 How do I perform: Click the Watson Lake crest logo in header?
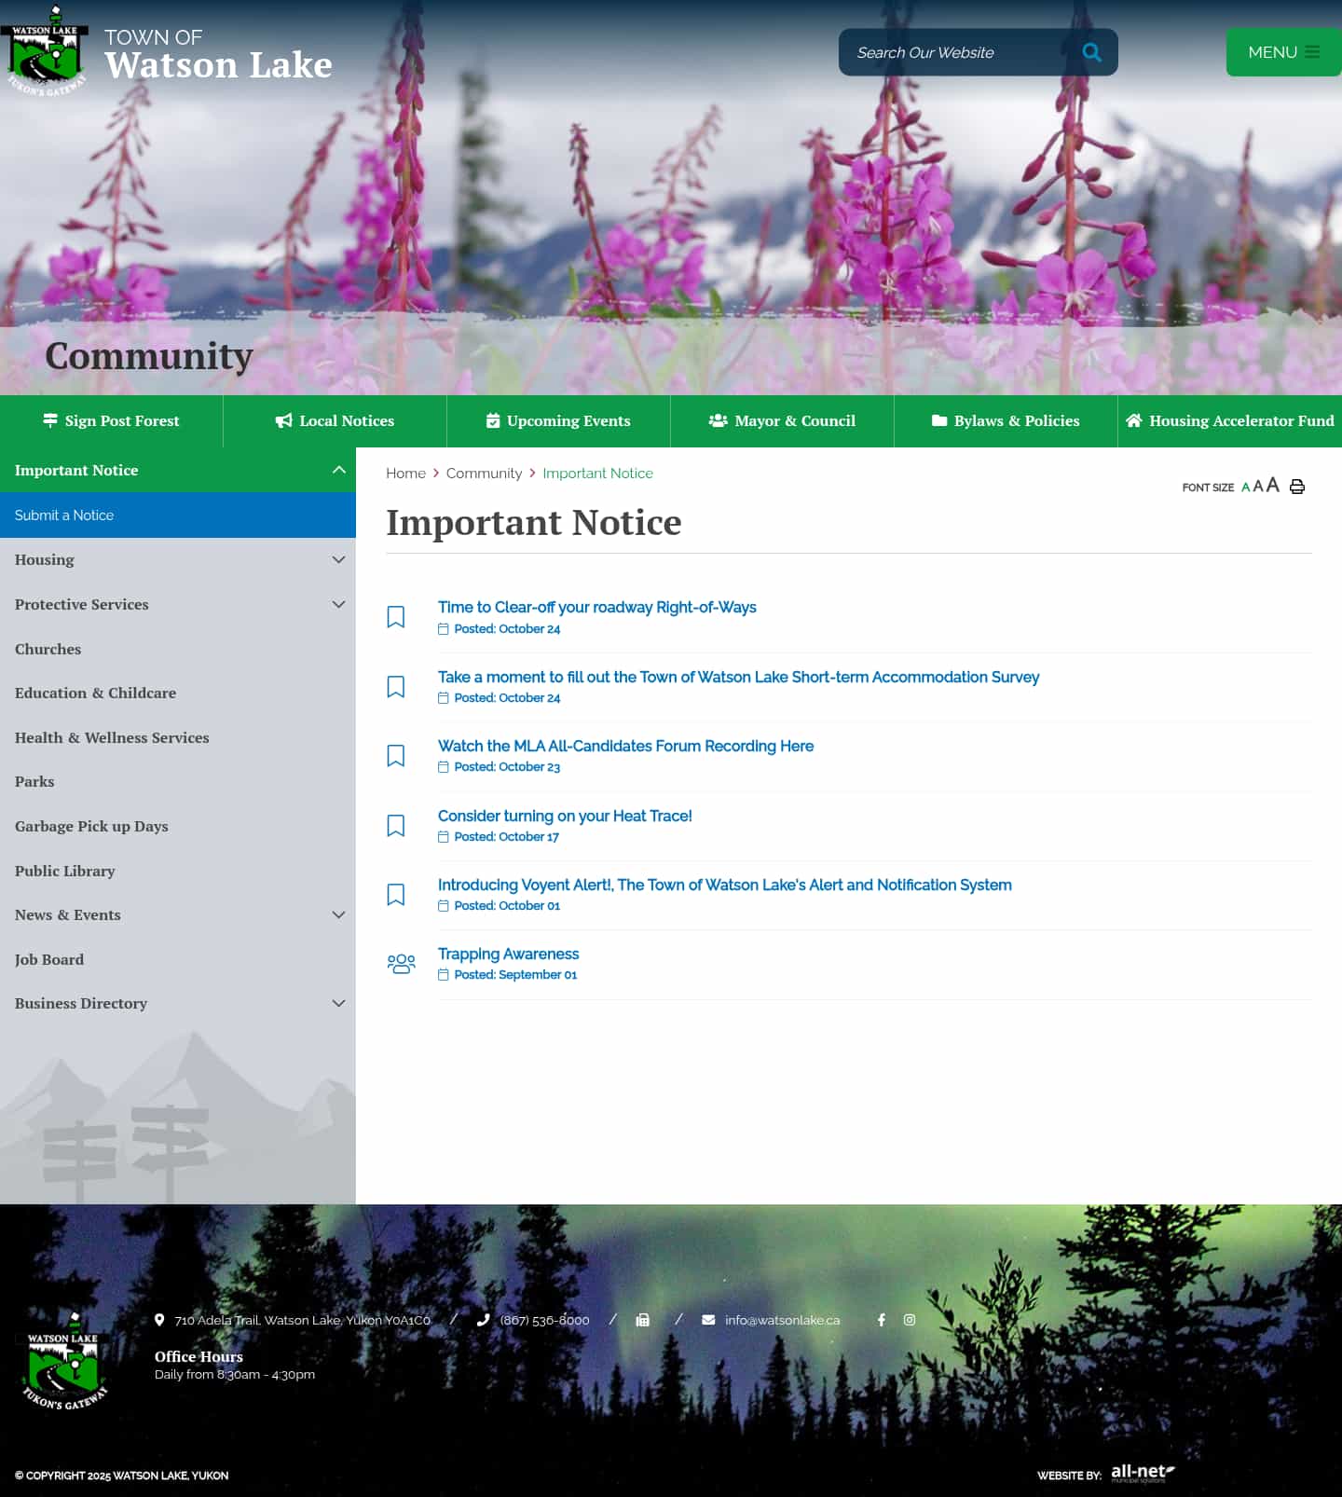click(x=46, y=51)
